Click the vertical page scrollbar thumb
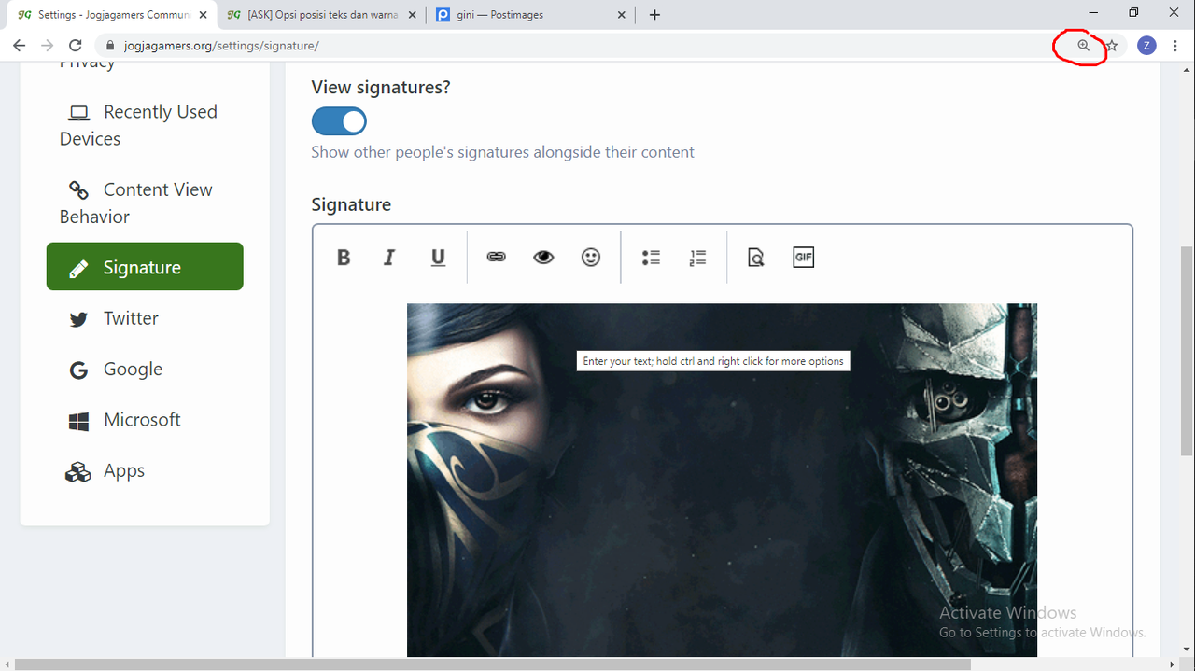The image size is (1195, 671). tap(1187, 350)
